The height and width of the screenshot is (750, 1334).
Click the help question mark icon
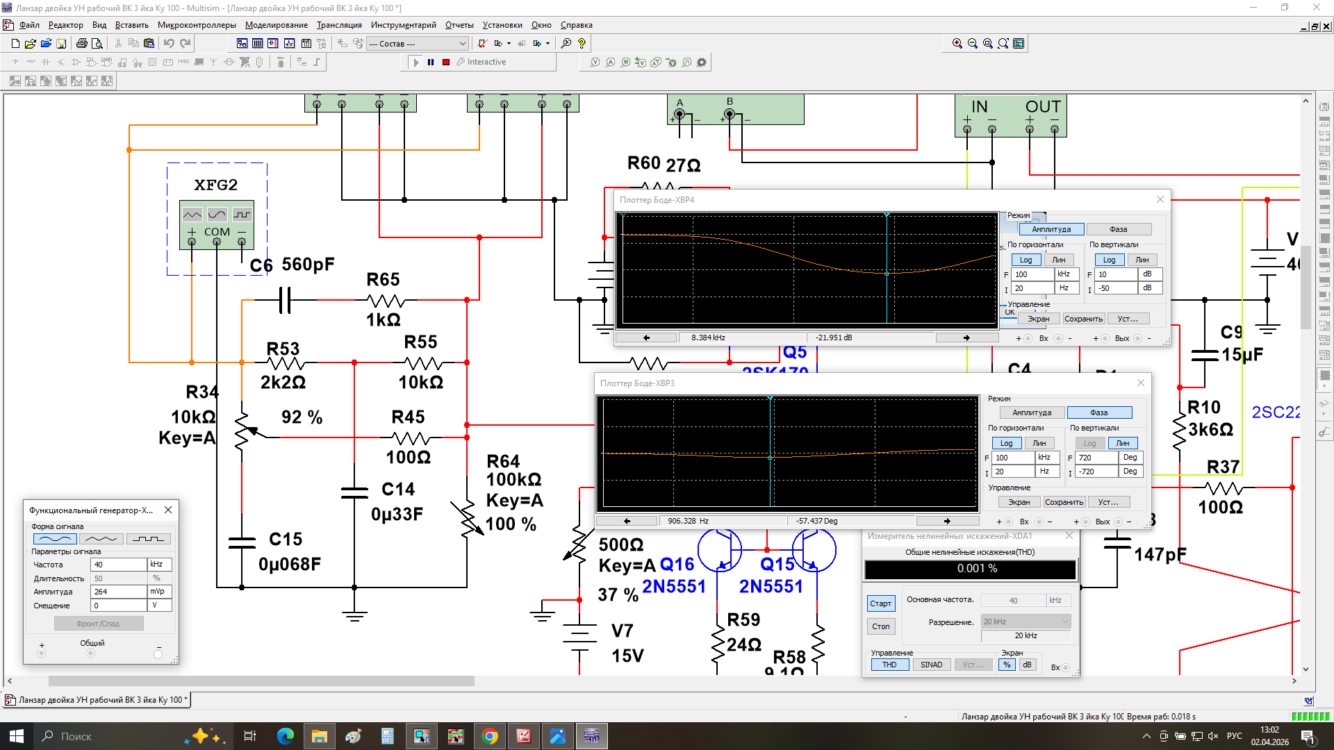click(x=582, y=43)
